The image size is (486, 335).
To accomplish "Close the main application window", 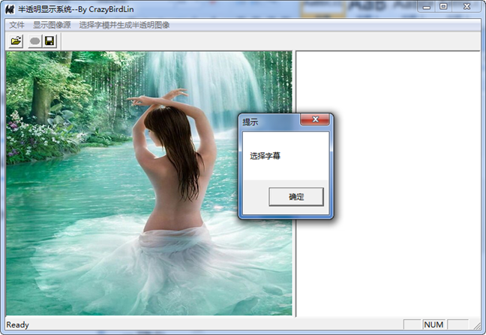I will (466, 7).
